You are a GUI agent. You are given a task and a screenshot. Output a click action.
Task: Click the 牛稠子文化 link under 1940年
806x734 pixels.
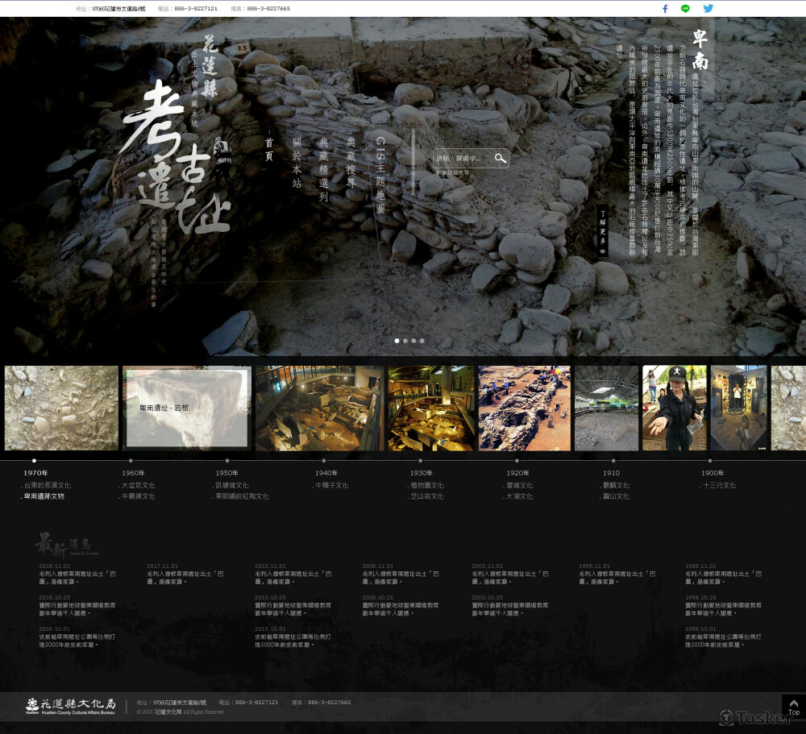tap(332, 486)
